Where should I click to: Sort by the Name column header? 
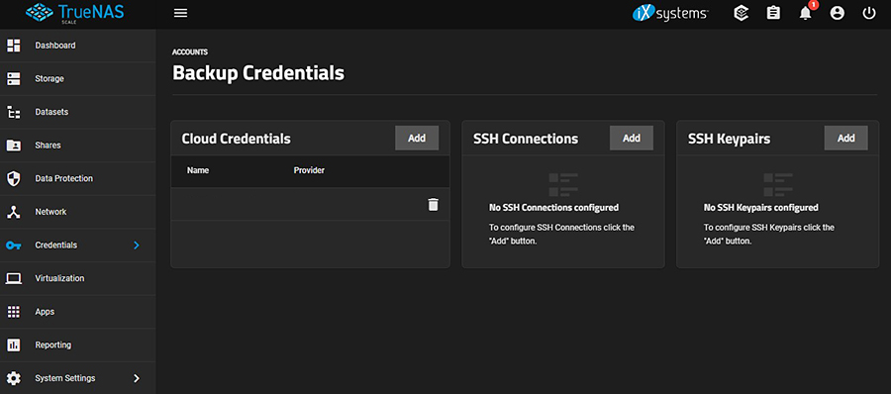(198, 170)
